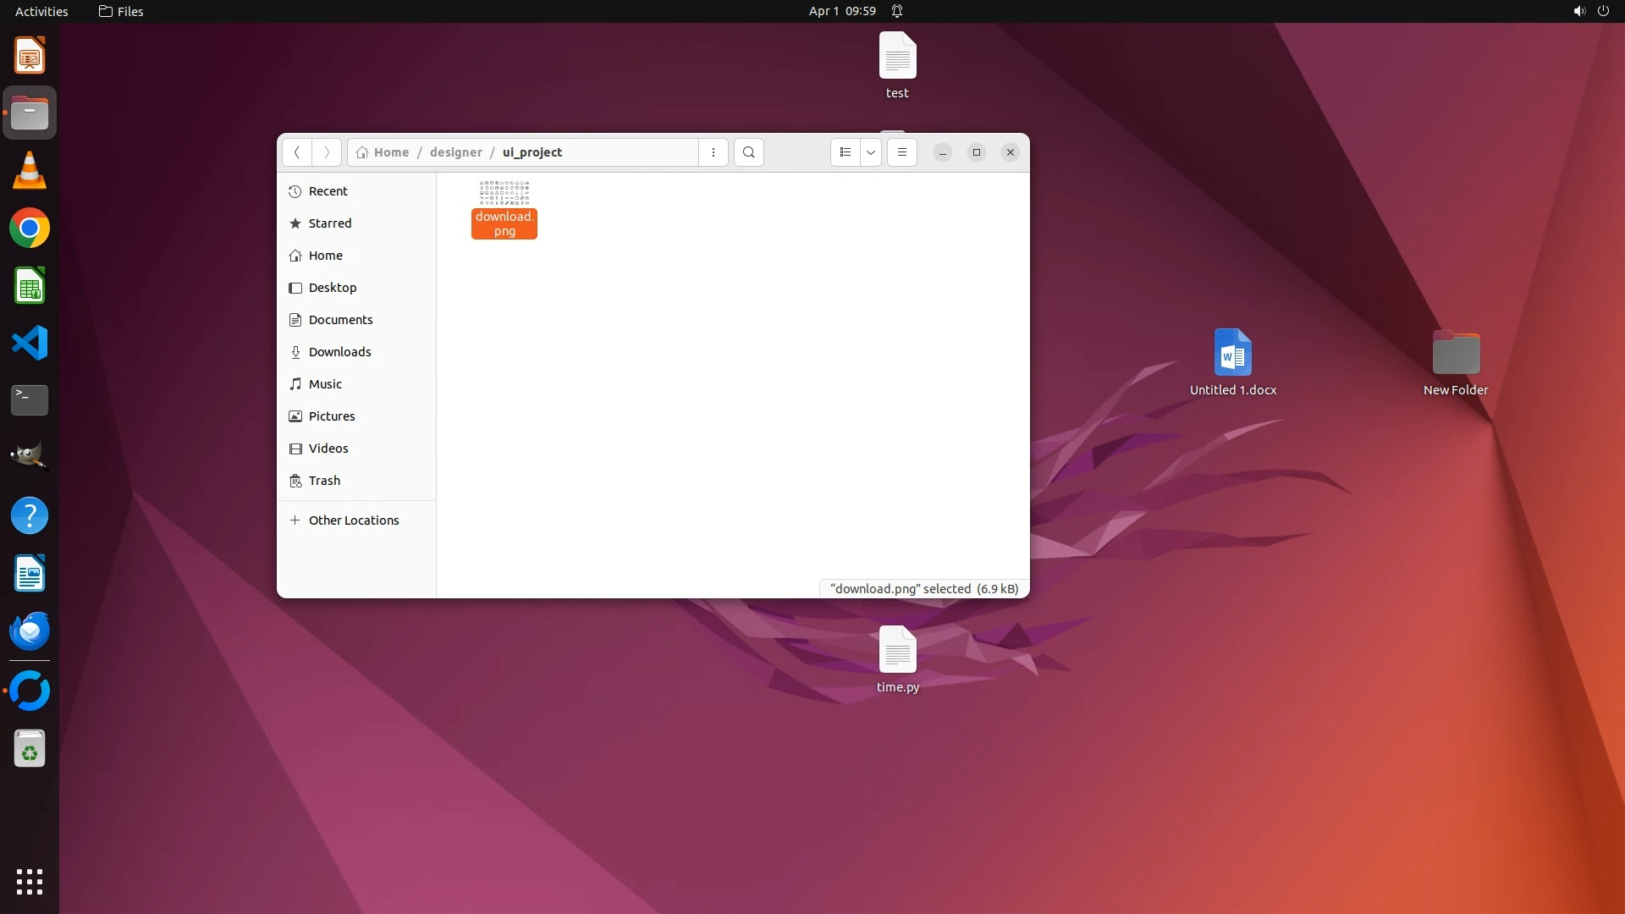Open the Starred sidebar item
The height and width of the screenshot is (914, 1625).
[330, 223]
